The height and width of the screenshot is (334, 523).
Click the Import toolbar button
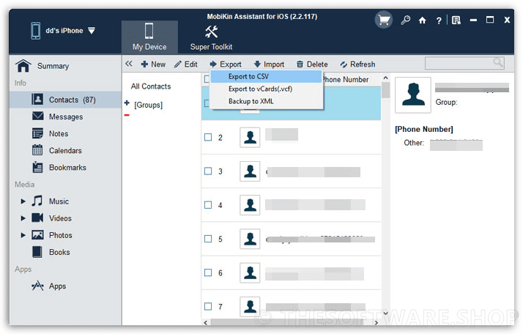click(x=269, y=64)
